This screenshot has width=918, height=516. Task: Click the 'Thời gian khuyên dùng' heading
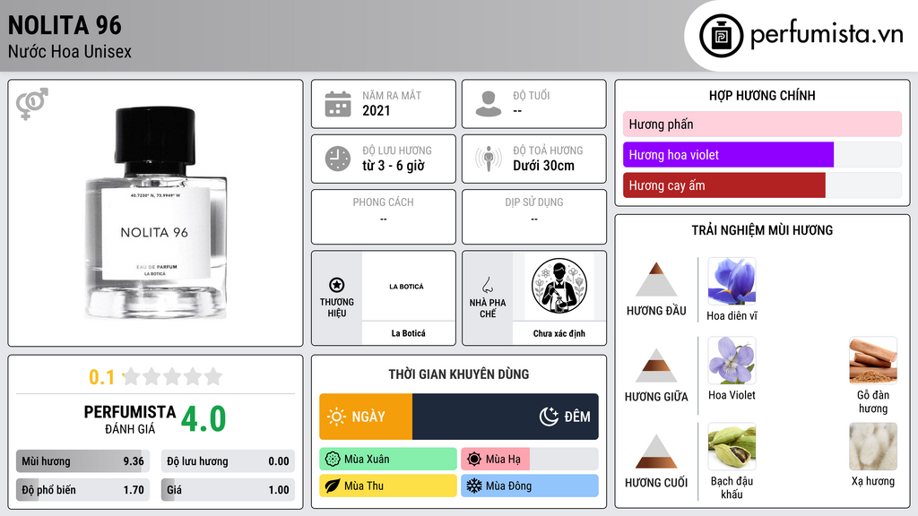point(459,374)
